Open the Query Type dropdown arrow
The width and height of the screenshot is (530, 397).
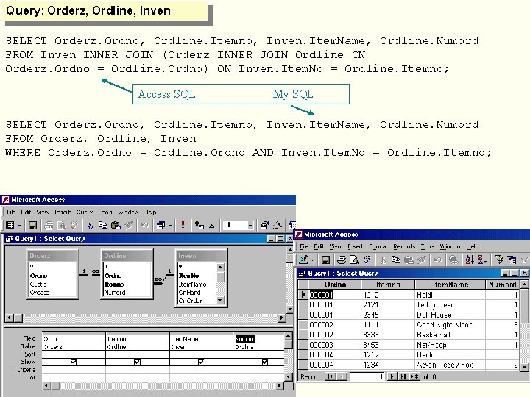[170, 225]
